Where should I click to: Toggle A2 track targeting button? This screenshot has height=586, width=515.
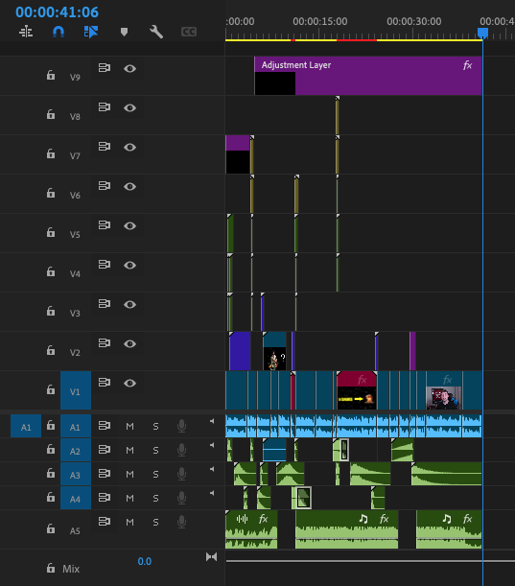point(76,451)
